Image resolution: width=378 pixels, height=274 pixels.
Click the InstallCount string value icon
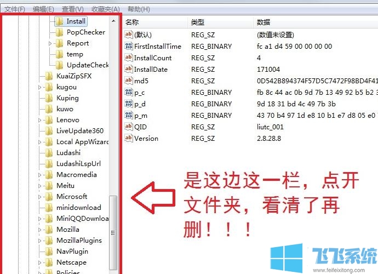(129, 58)
